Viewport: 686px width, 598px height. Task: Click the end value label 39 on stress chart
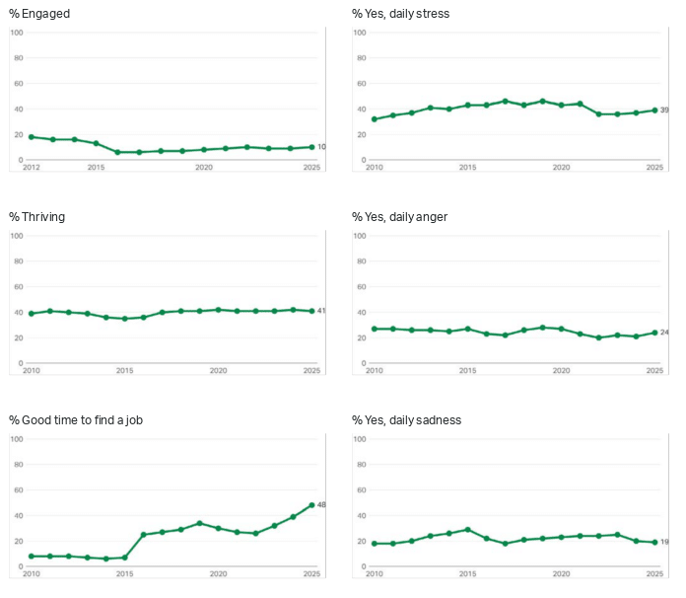664,111
